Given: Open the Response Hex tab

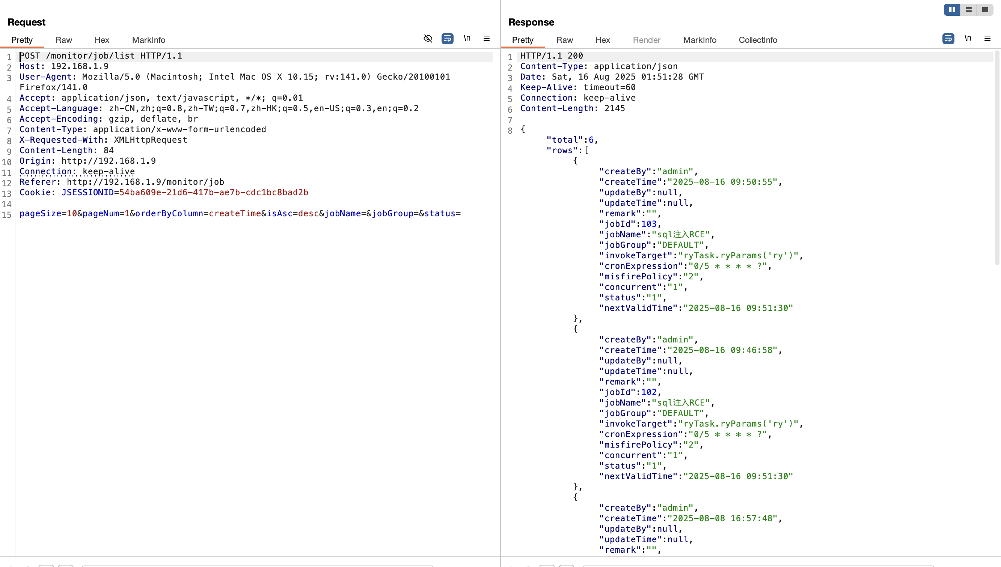Looking at the screenshot, I should point(603,40).
